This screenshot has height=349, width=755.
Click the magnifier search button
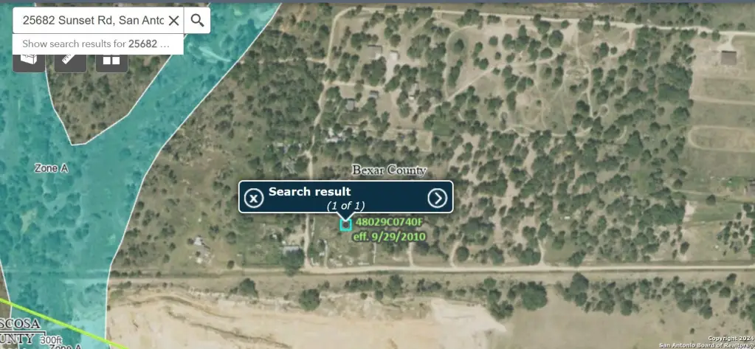(x=197, y=20)
